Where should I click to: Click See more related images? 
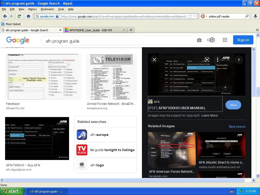click(x=237, y=126)
